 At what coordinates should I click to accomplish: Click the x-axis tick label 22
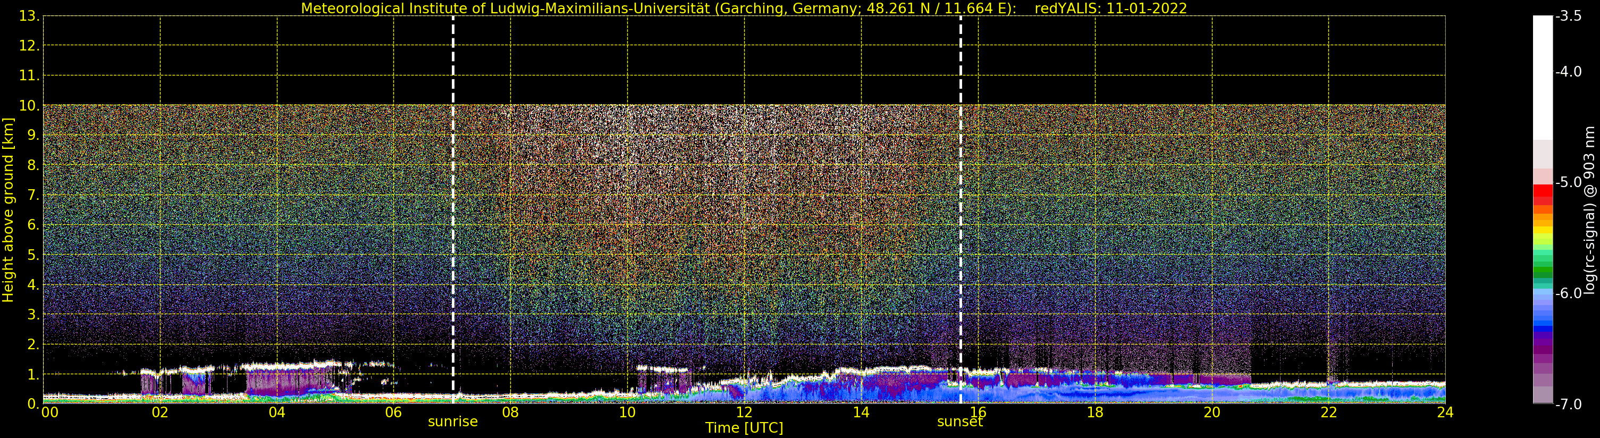tap(1328, 412)
